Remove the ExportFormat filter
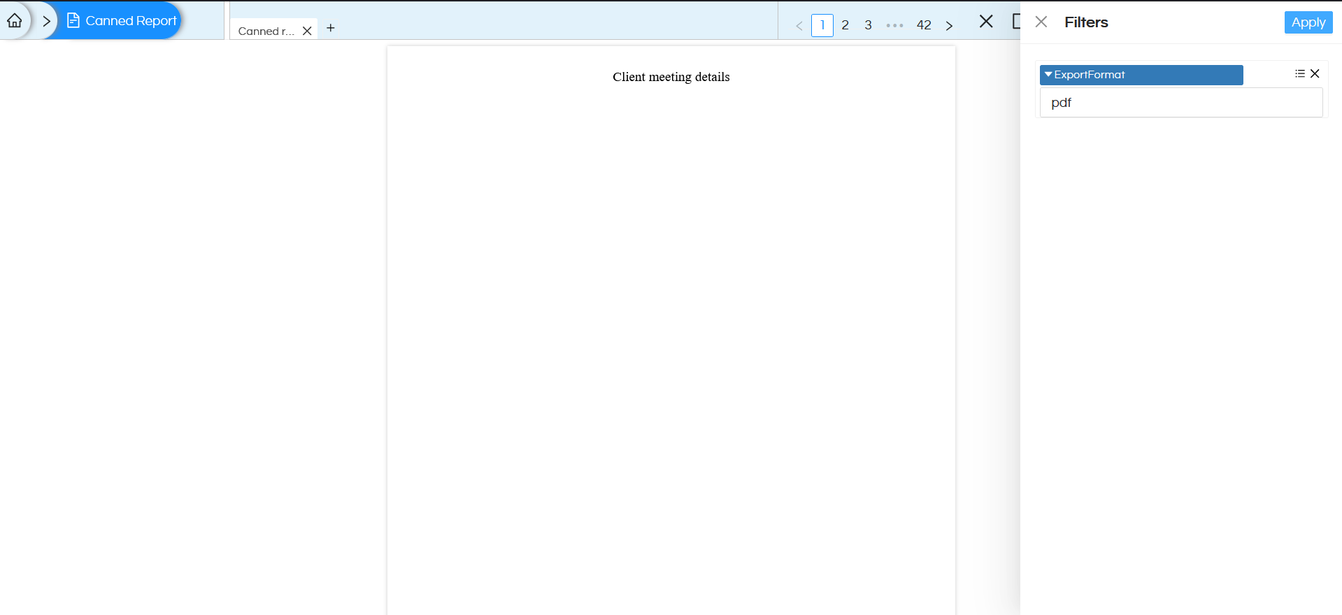This screenshot has width=1342, height=615. (x=1315, y=73)
